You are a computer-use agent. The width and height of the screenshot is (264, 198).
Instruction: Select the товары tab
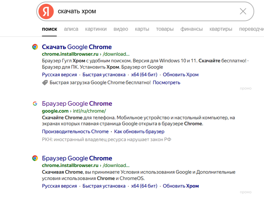point(164,29)
